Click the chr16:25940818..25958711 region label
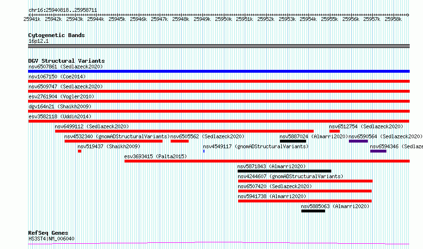The width and height of the screenshot is (423, 249). [63, 10]
